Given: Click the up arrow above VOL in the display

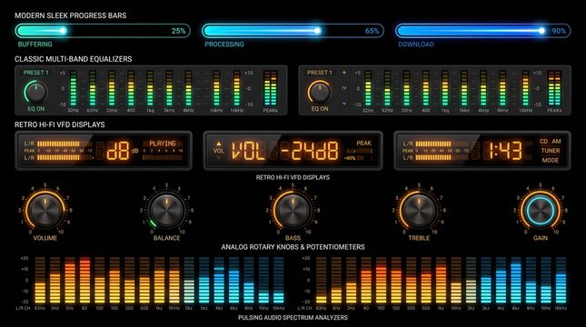Looking at the screenshot, I should [219, 144].
